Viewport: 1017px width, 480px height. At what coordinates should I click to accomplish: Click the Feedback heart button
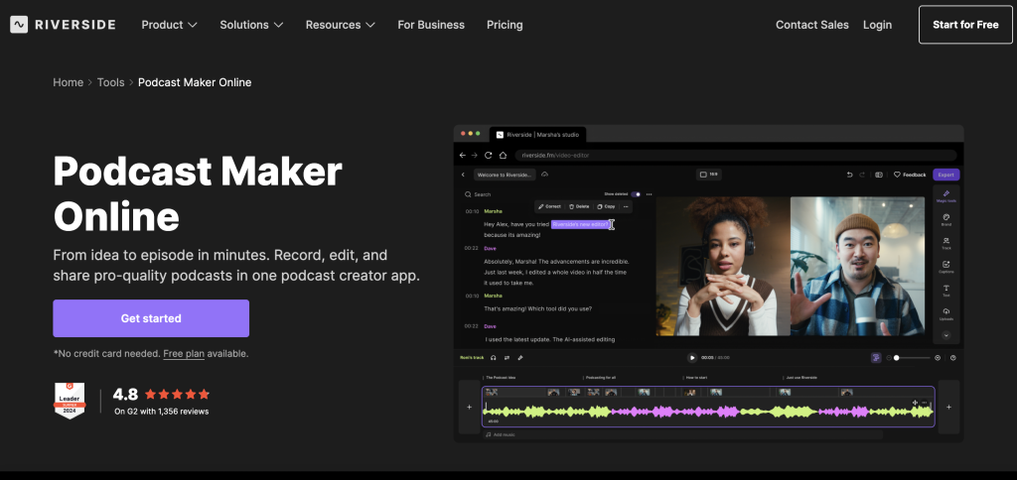[910, 175]
